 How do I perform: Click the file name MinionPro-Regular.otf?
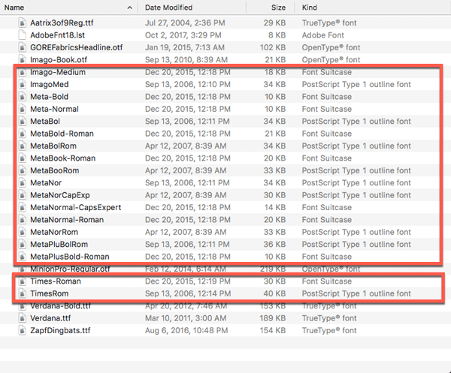pos(70,269)
